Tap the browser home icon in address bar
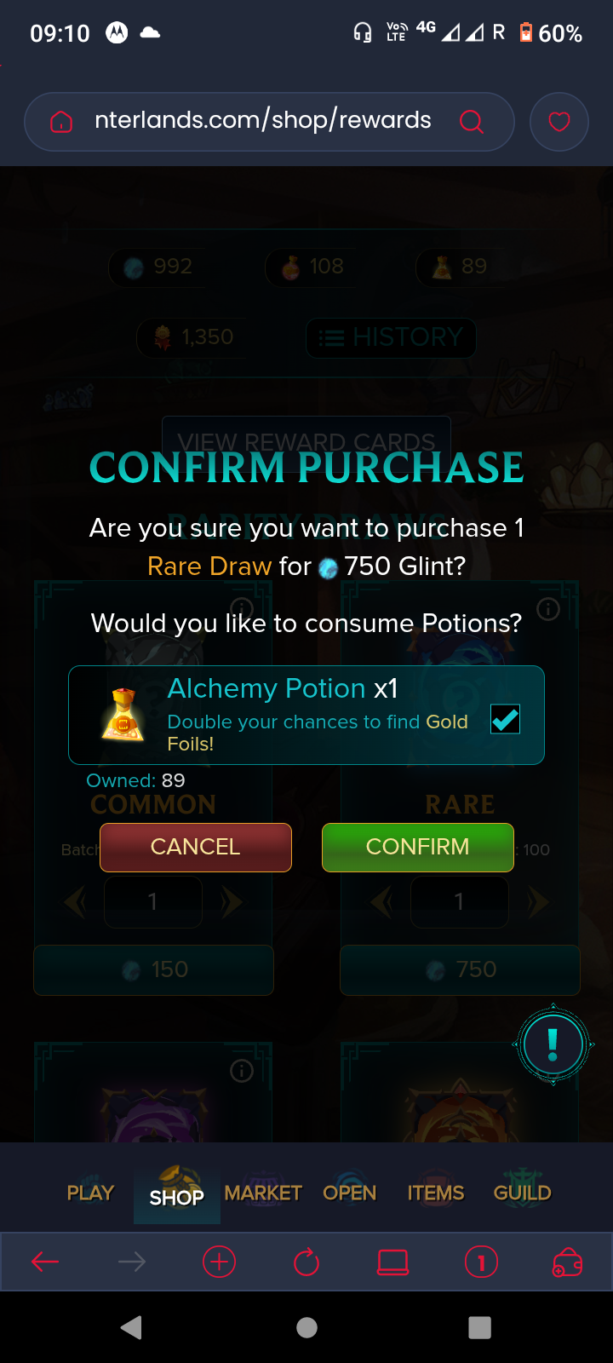Screen dimensions: 613x1363 pyautogui.click(x=61, y=122)
